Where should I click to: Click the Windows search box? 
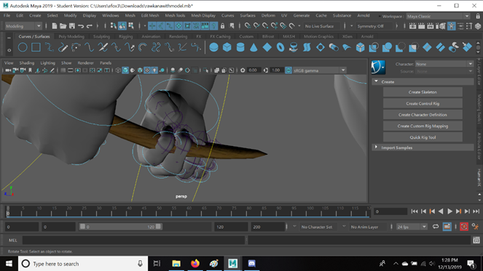pyautogui.click(x=83, y=263)
